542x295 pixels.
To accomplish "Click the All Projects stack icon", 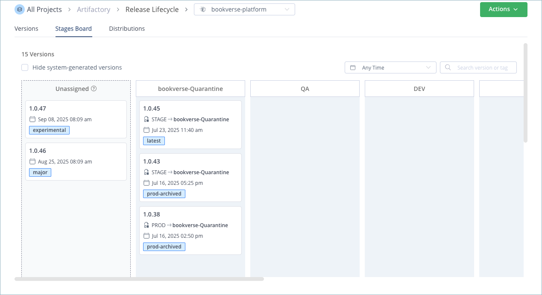I will tap(19, 9).
